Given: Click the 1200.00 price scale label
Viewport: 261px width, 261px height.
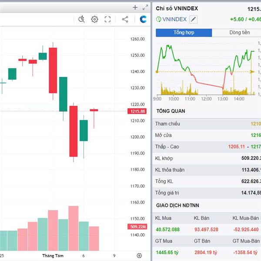Looking at the screenshot, I should click(x=137, y=137).
